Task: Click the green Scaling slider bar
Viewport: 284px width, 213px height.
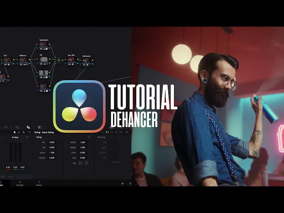Action: [15, 152]
